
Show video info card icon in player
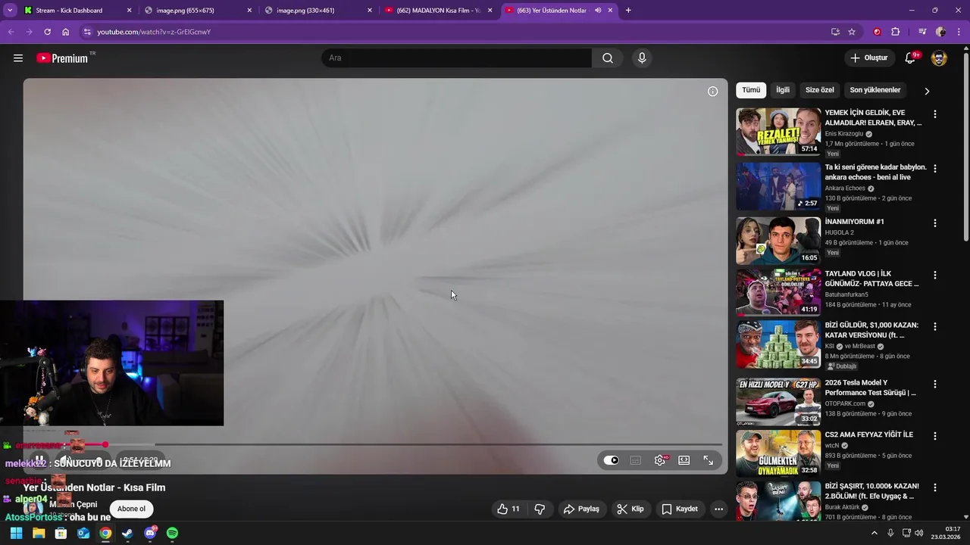click(x=712, y=92)
